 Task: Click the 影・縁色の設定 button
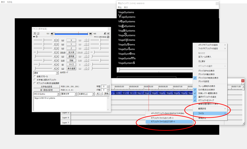46,90
